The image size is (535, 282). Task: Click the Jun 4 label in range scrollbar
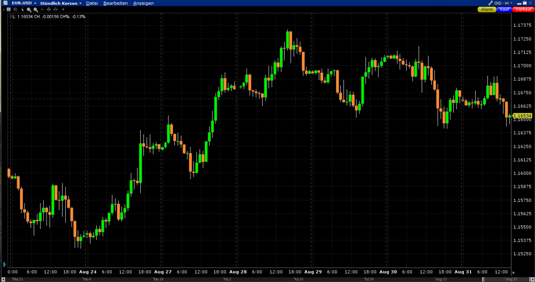(87, 279)
